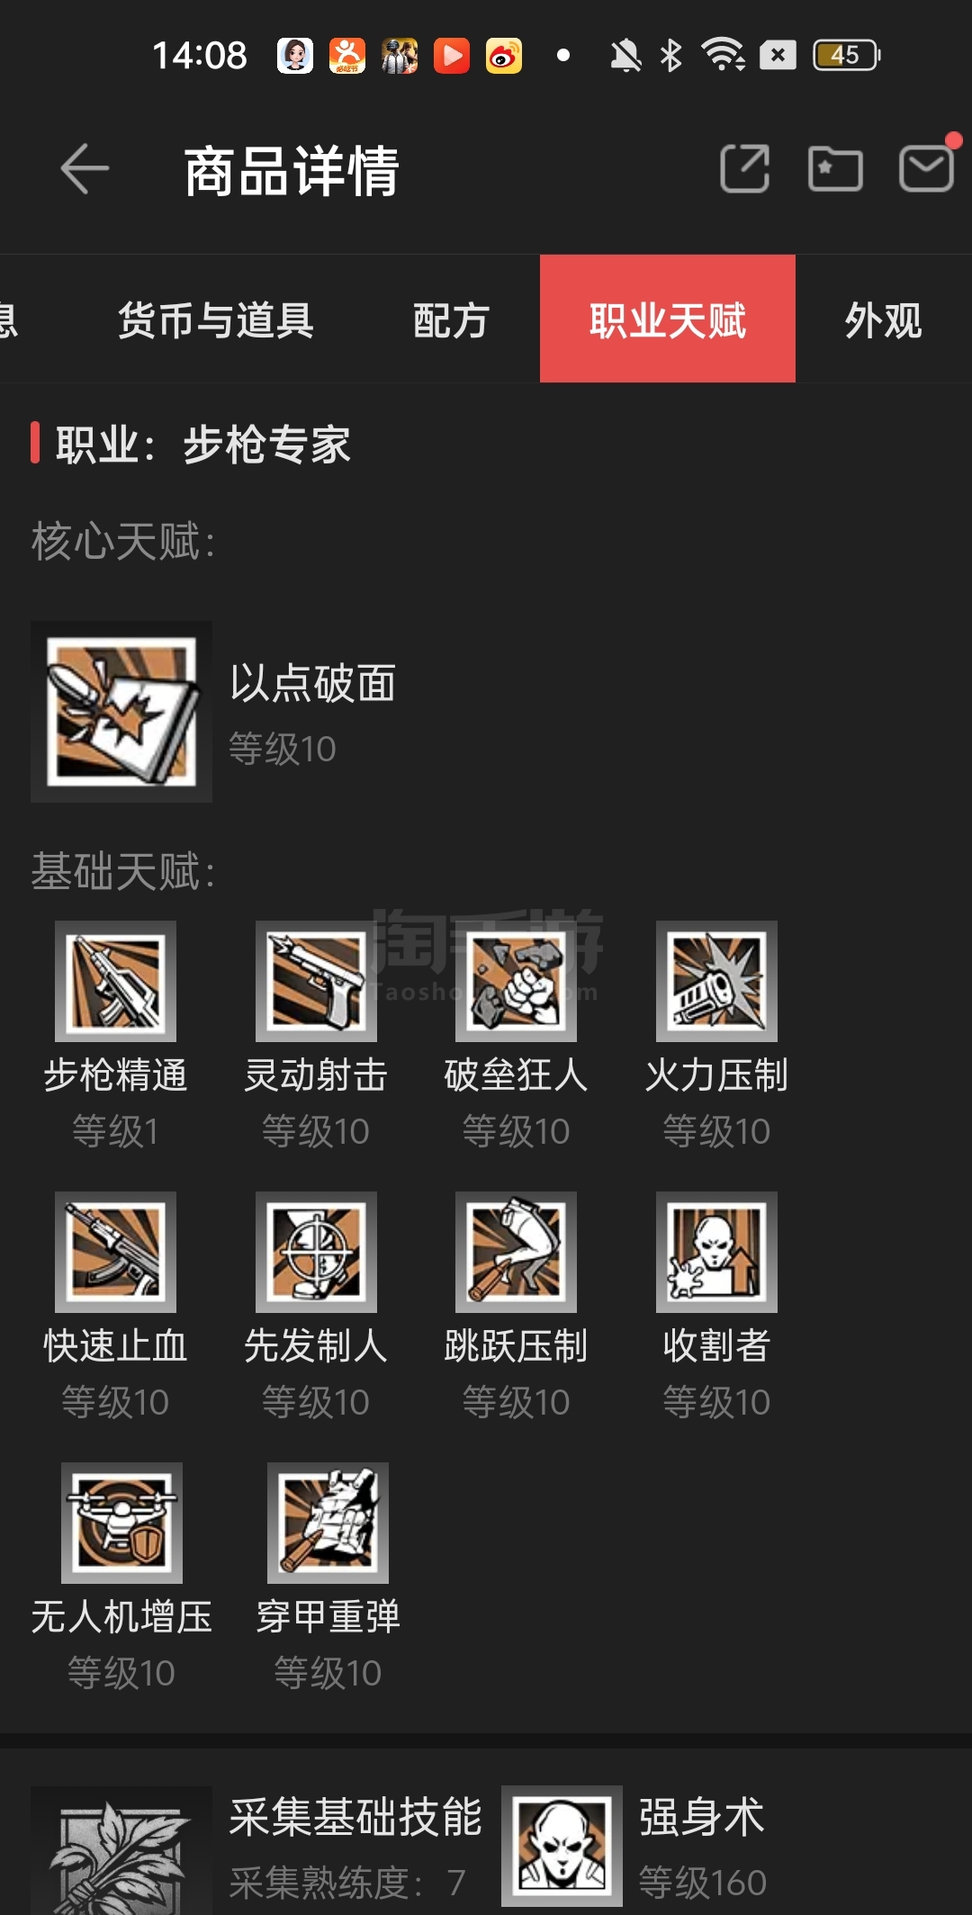This screenshot has width=972, height=1915.
Task: Open the mail messages icon
Action: [927, 168]
